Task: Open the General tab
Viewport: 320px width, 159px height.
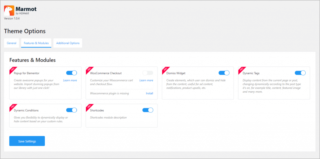Action: tap(12, 43)
